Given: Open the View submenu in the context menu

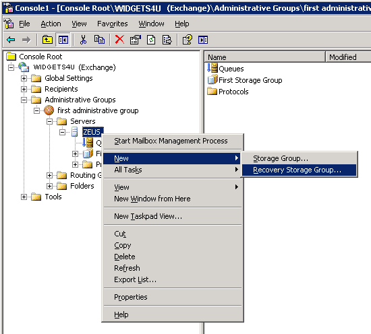Looking at the screenshot, I should (173, 187).
